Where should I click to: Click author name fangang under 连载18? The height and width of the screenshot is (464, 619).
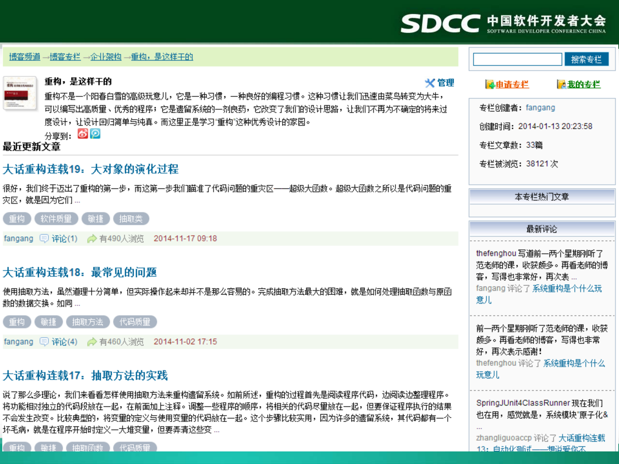tap(18, 341)
